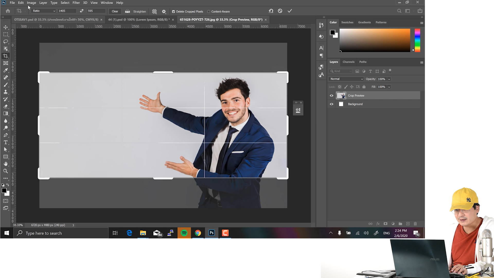
Task: Toggle layer filtering on/off switch
Action: click(390, 71)
